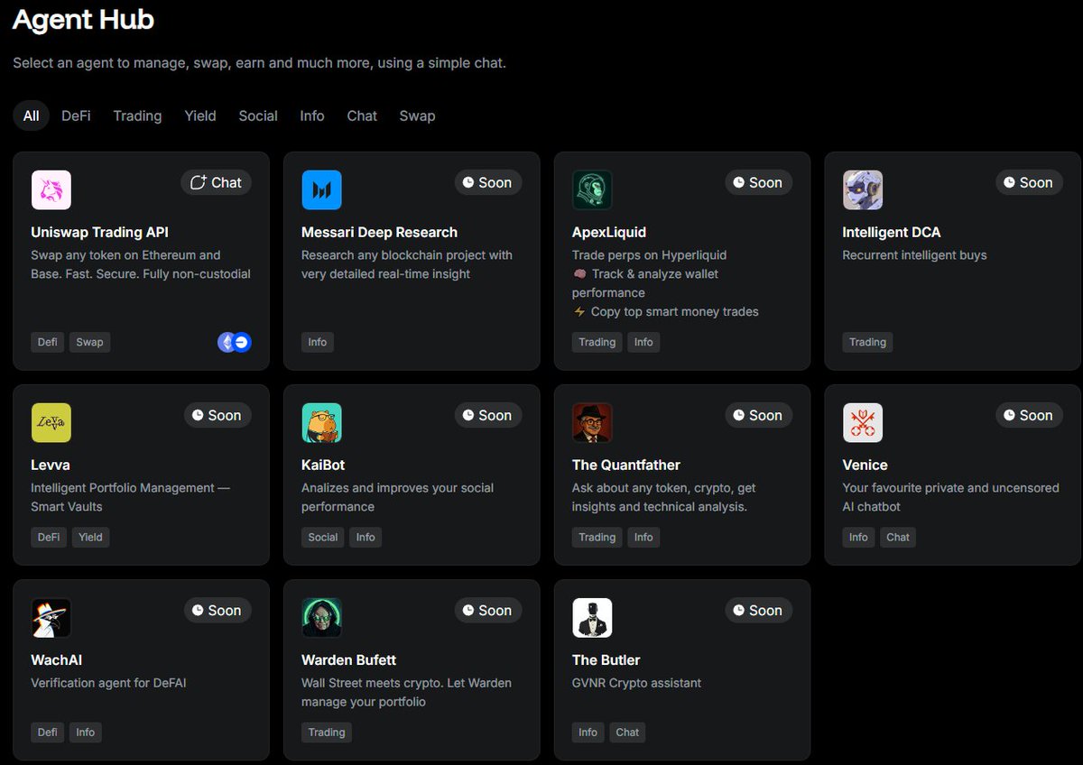
Task: Click the Uniswap Trading API unicorn icon
Action: point(51,190)
